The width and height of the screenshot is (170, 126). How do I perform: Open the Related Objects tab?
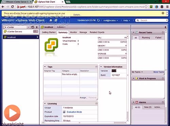(97, 32)
